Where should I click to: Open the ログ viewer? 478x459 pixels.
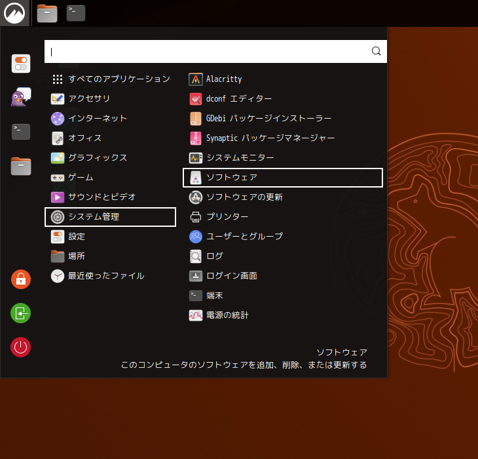[283, 256]
